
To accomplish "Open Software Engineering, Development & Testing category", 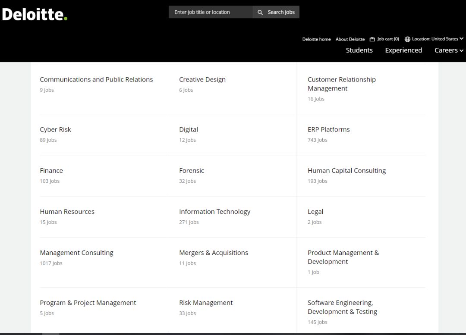I will coord(342,307).
